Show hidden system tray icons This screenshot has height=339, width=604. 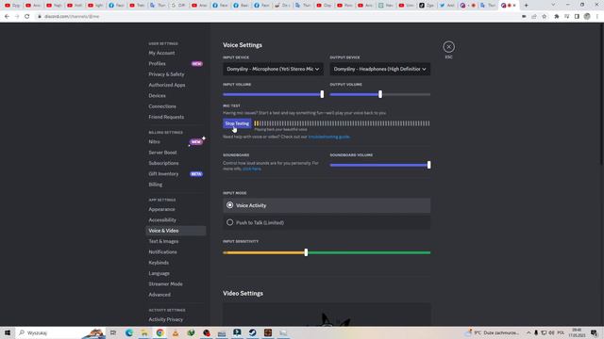(528, 332)
